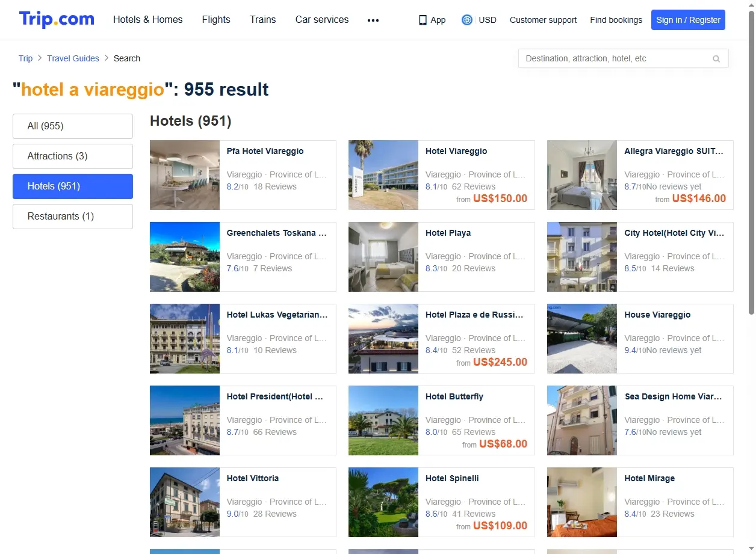Click the globe language icon
Viewport: 756px width, 554px height.
[x=466, y=20]
